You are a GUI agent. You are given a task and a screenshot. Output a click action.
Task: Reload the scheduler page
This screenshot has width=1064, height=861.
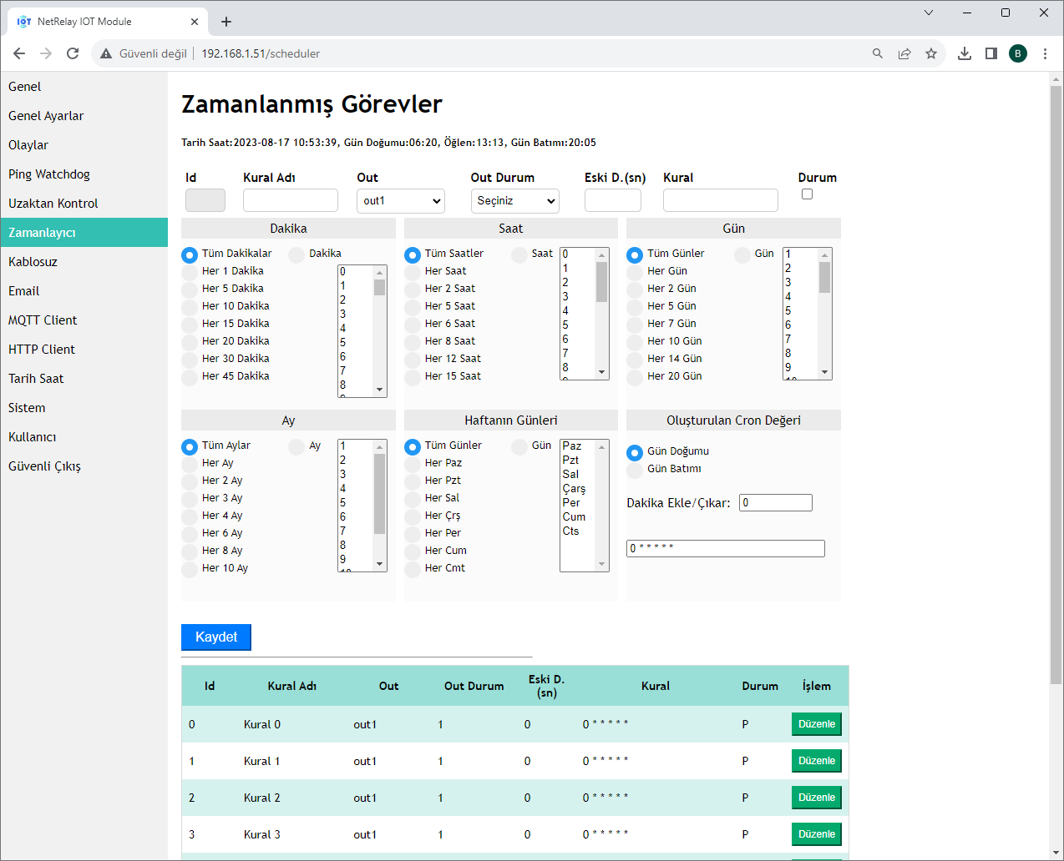[73, 53]
